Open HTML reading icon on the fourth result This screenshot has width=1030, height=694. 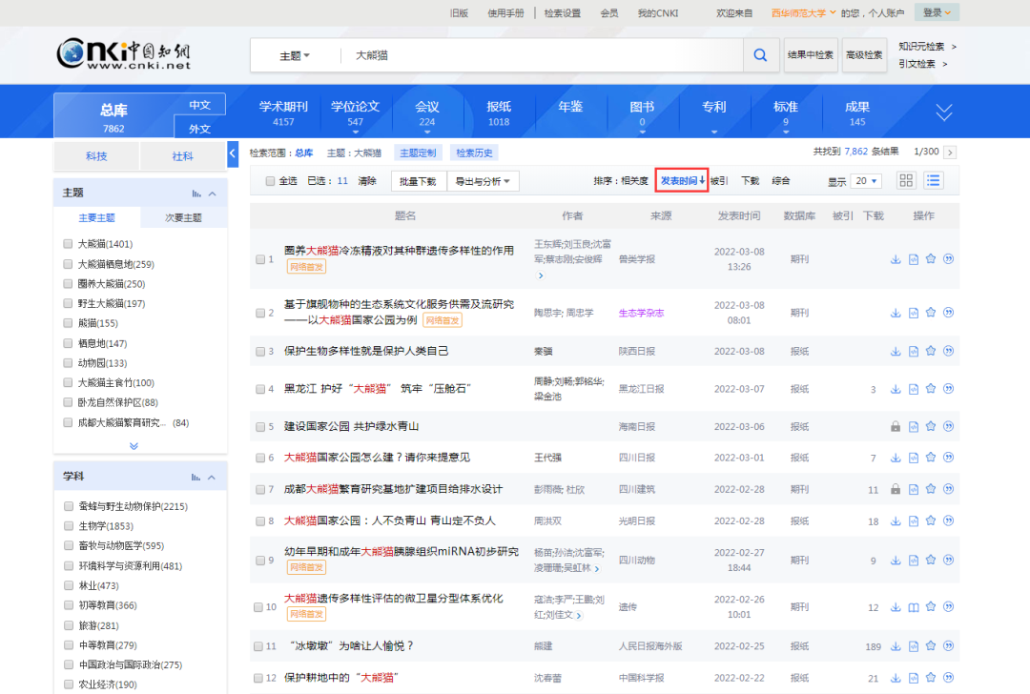(914, 388)
